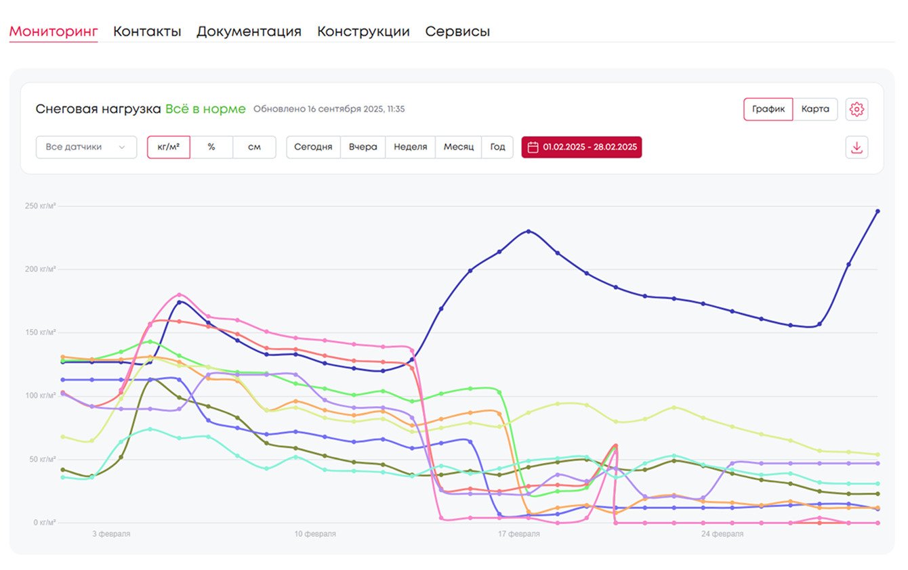This screenshot has height=570, width=908.
Task: Open the Сервисы tab
Action: 457,31
